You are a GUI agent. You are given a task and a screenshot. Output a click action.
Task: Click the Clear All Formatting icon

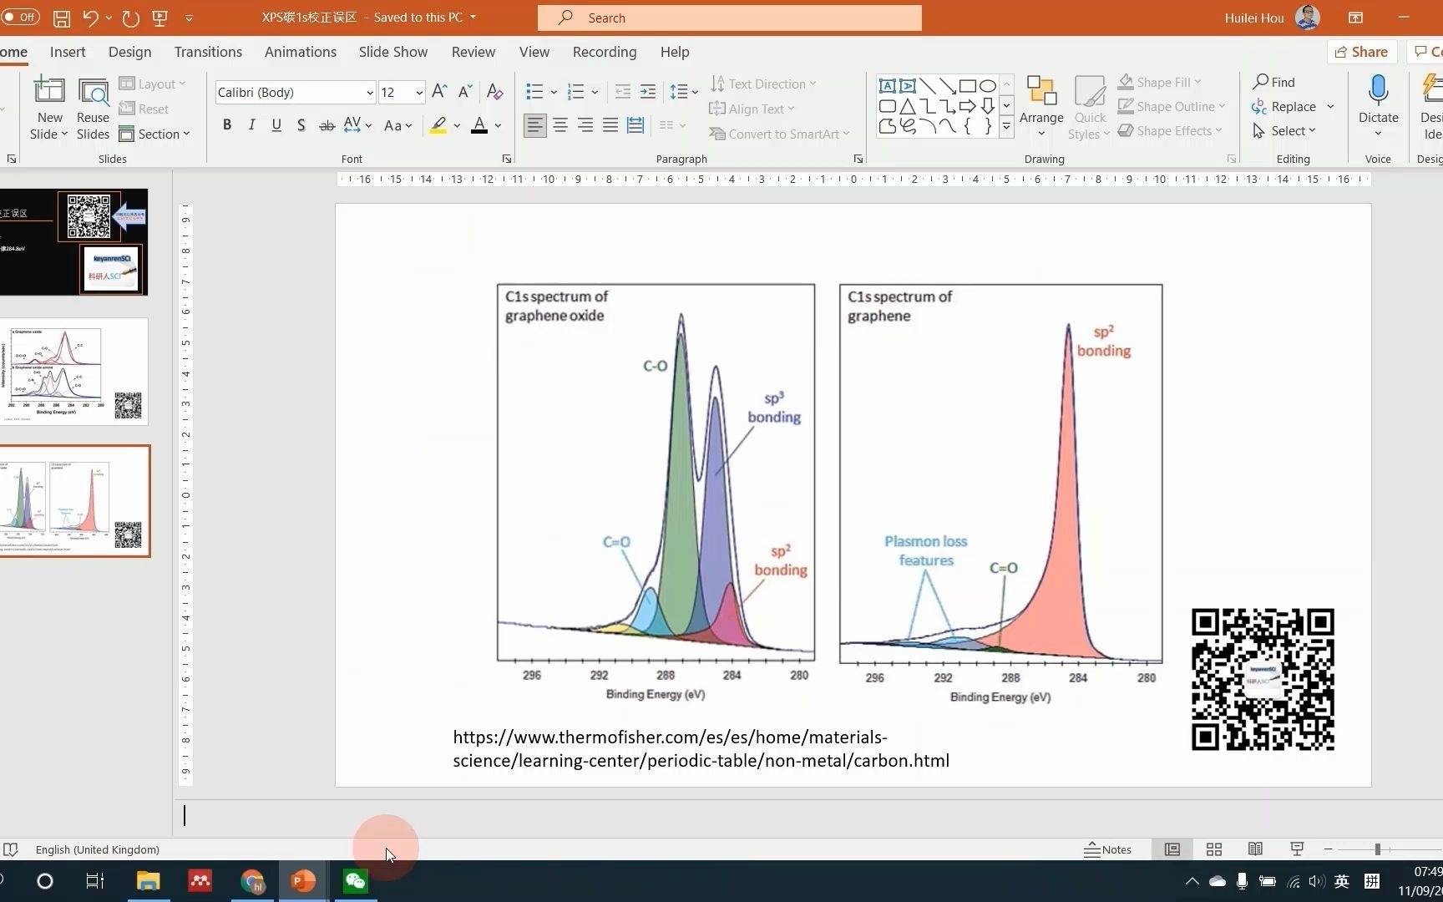(x=494, y=92)
